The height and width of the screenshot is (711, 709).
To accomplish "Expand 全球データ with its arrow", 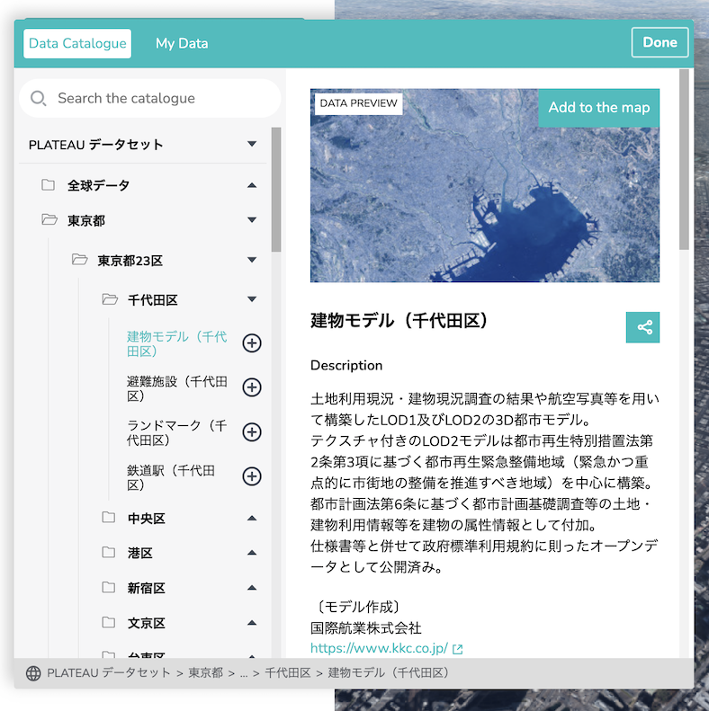I will (252, 185).
